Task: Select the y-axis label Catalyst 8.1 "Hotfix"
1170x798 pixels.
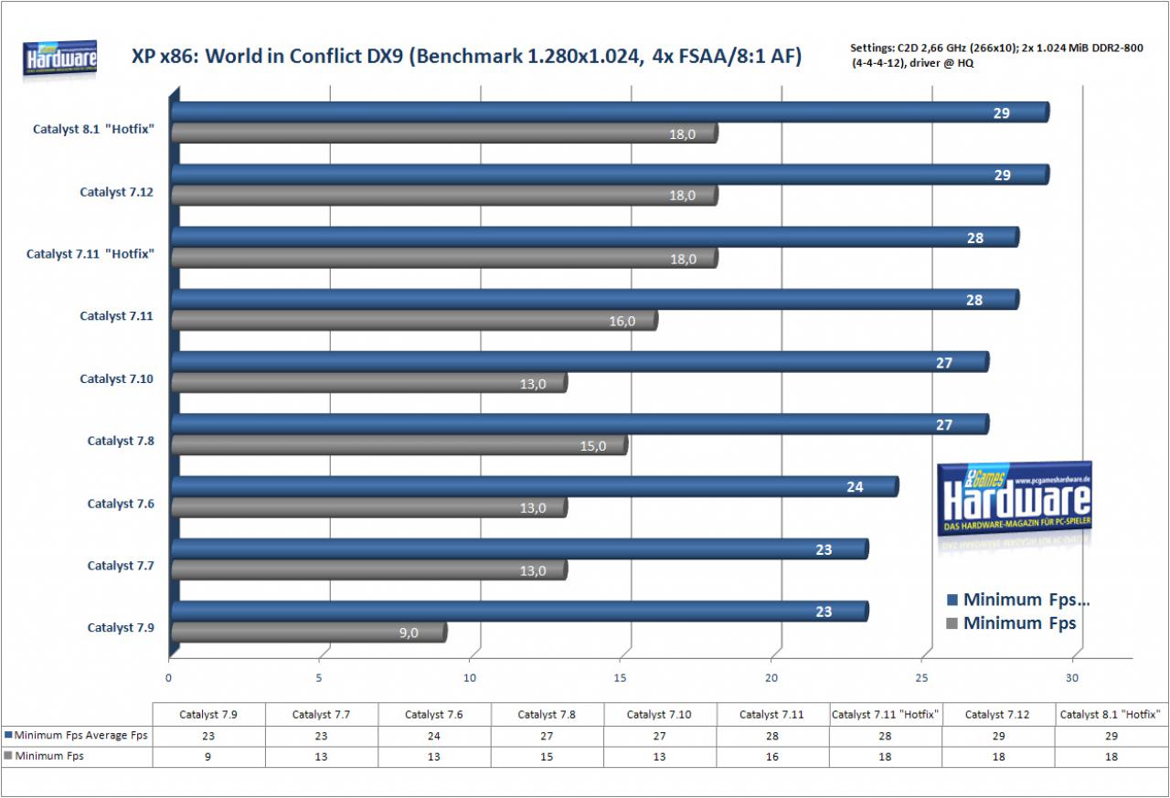Action: click(x=92, y=129)
